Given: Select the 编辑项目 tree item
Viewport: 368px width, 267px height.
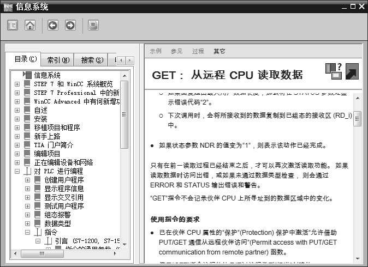Looking at the screenshot, I should (x=47, y=154).
